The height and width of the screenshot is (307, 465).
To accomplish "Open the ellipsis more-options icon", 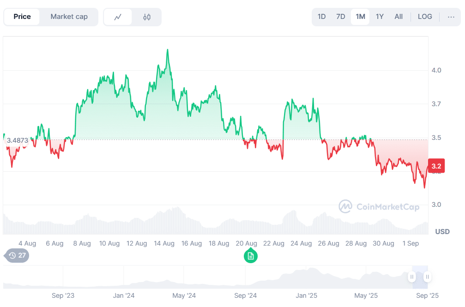I will pos(451,17).
